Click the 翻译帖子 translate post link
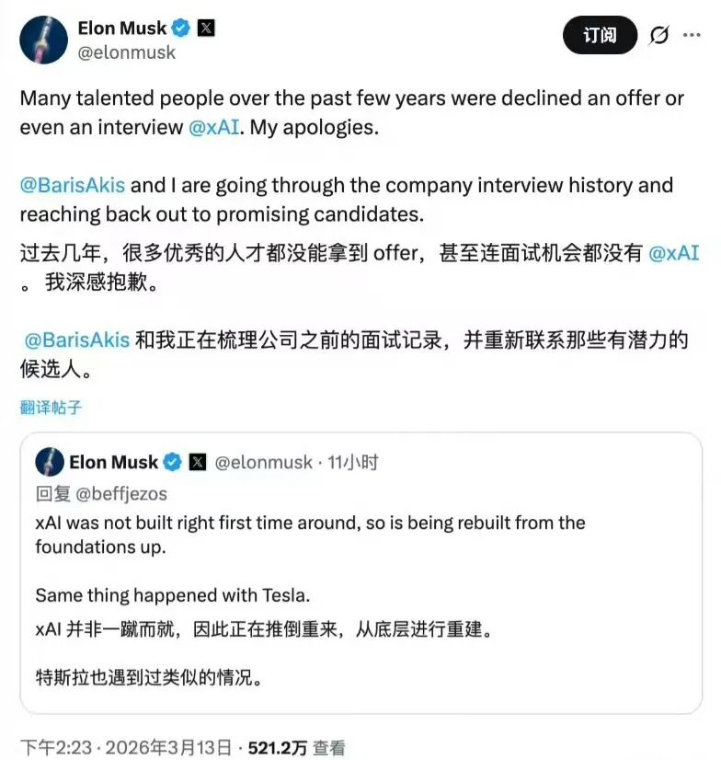 click(x=51, y=407)
